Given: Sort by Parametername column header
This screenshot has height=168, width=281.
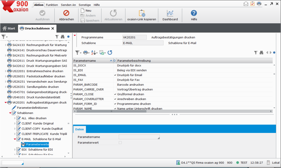Looking at the screenshot, I should [93, 61].
